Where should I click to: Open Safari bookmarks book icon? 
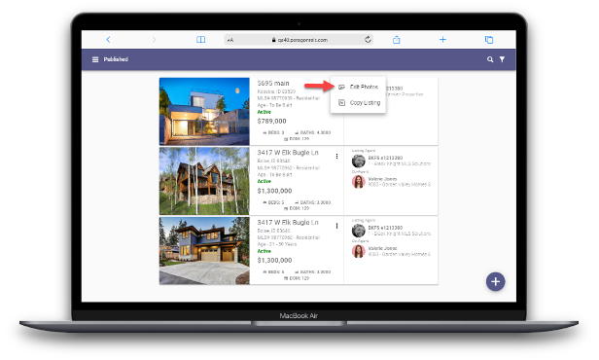coord(200,39)
